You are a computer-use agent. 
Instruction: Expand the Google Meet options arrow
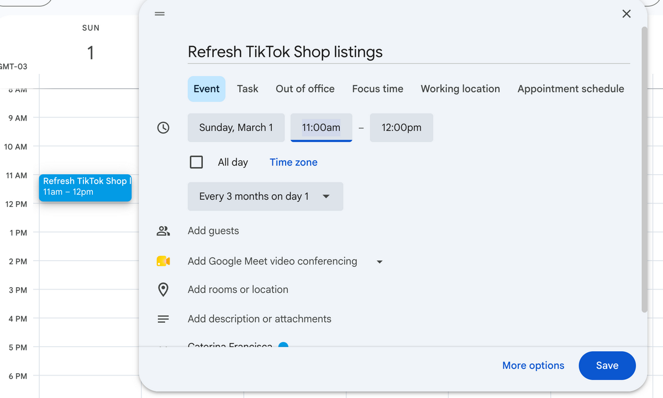pyautogui.click(x=380, y=262)
